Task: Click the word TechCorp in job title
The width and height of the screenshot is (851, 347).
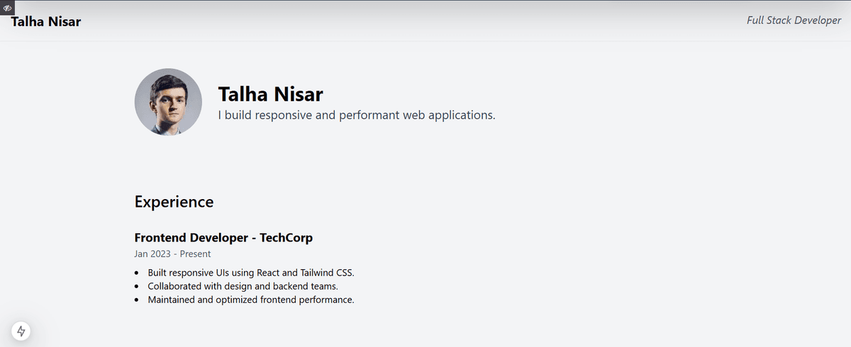Action: [x=286, y=238]
